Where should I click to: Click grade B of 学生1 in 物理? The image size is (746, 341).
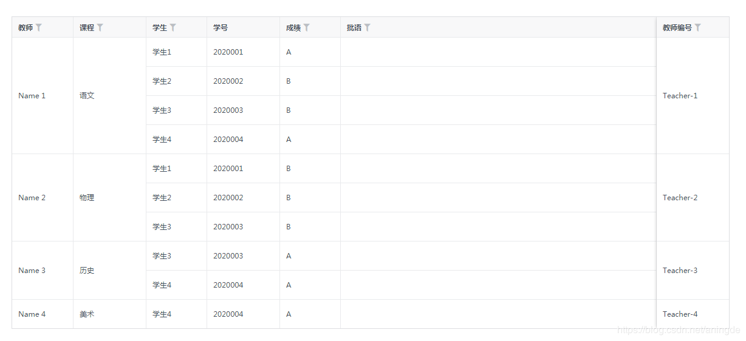(289, 169)
